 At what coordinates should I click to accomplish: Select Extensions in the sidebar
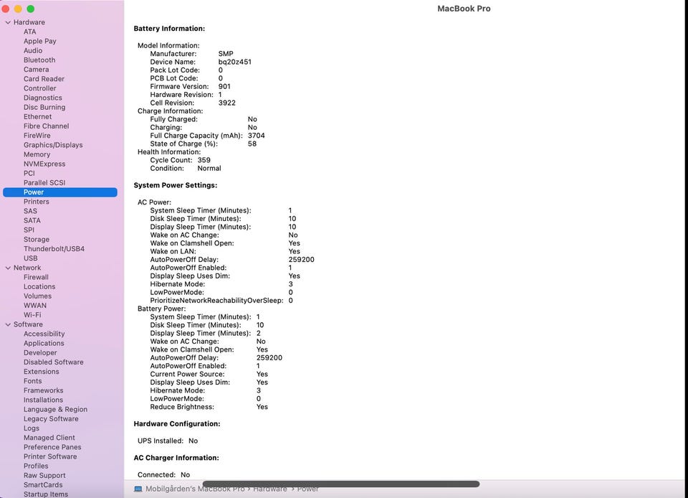(42, 372)
